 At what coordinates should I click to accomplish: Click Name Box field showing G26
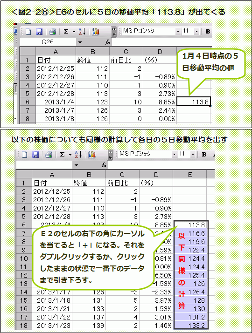tap(48, 42)
